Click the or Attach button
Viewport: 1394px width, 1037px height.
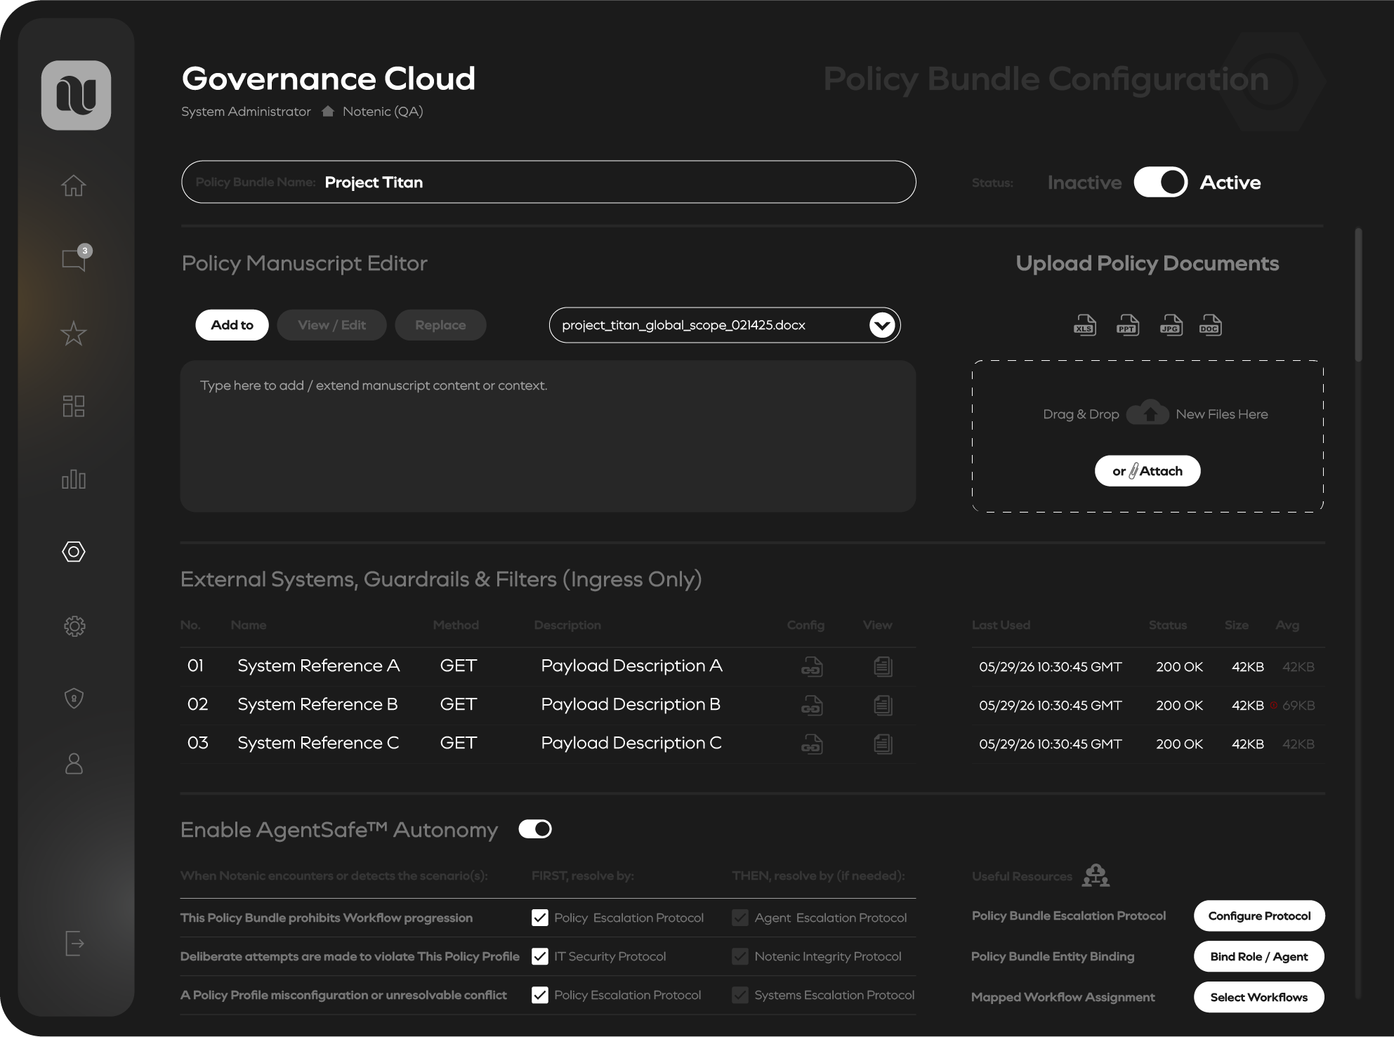(1148, 471)
